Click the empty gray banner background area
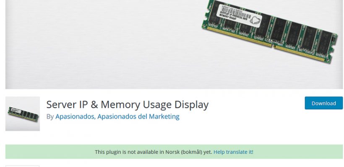 click(99, 44)
